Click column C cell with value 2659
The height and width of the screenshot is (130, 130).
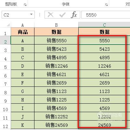click(x=104, y=83)
